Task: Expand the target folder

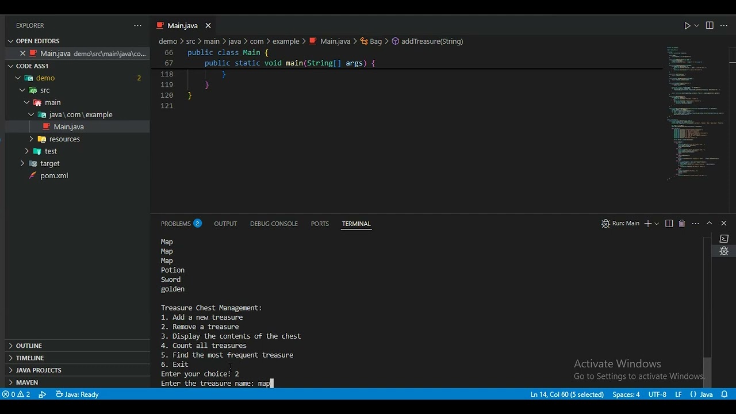Action: coord(49,163)
